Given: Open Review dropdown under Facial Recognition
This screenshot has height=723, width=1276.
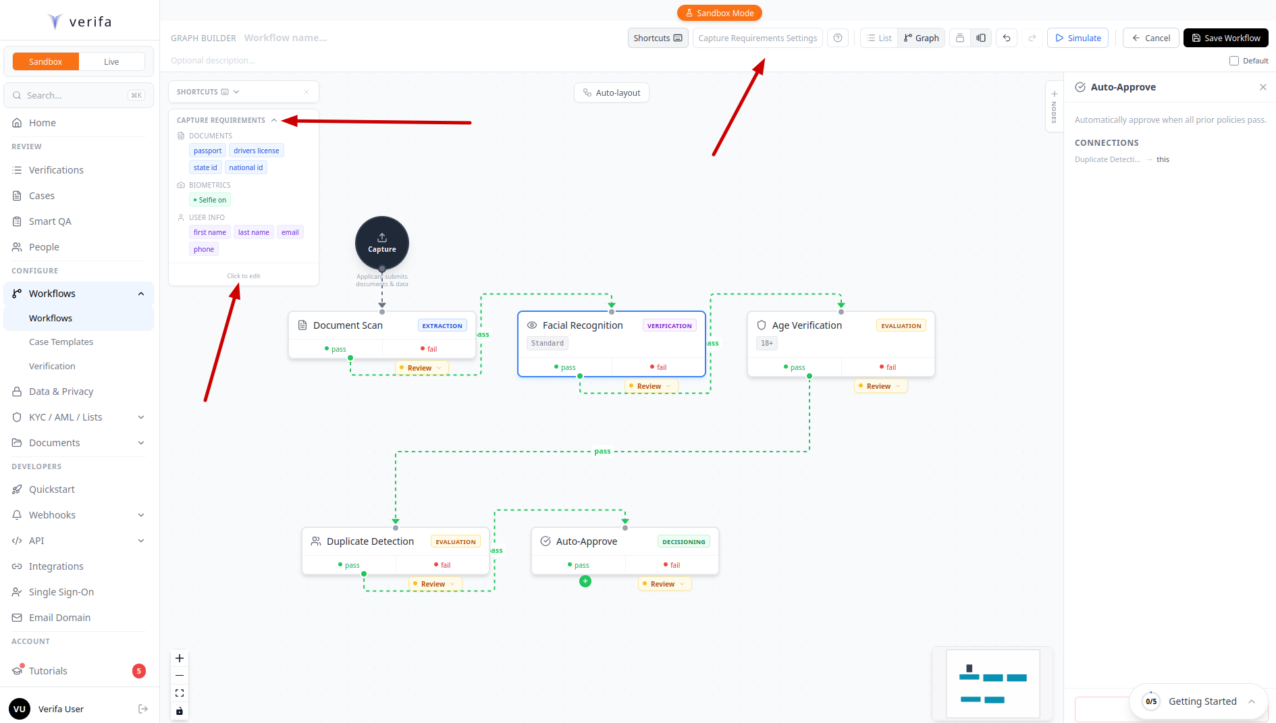Looking at the screenshot, I should [x=652, y=386].
